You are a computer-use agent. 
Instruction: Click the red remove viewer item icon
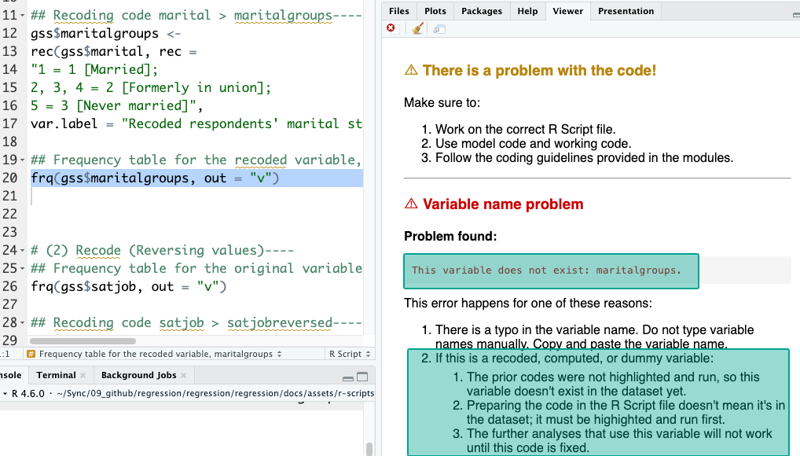pyautogui.click(x=391, y=28)
